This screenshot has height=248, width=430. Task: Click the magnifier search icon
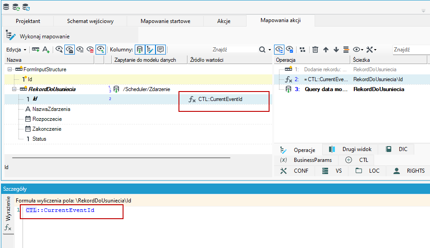(262, 50)
